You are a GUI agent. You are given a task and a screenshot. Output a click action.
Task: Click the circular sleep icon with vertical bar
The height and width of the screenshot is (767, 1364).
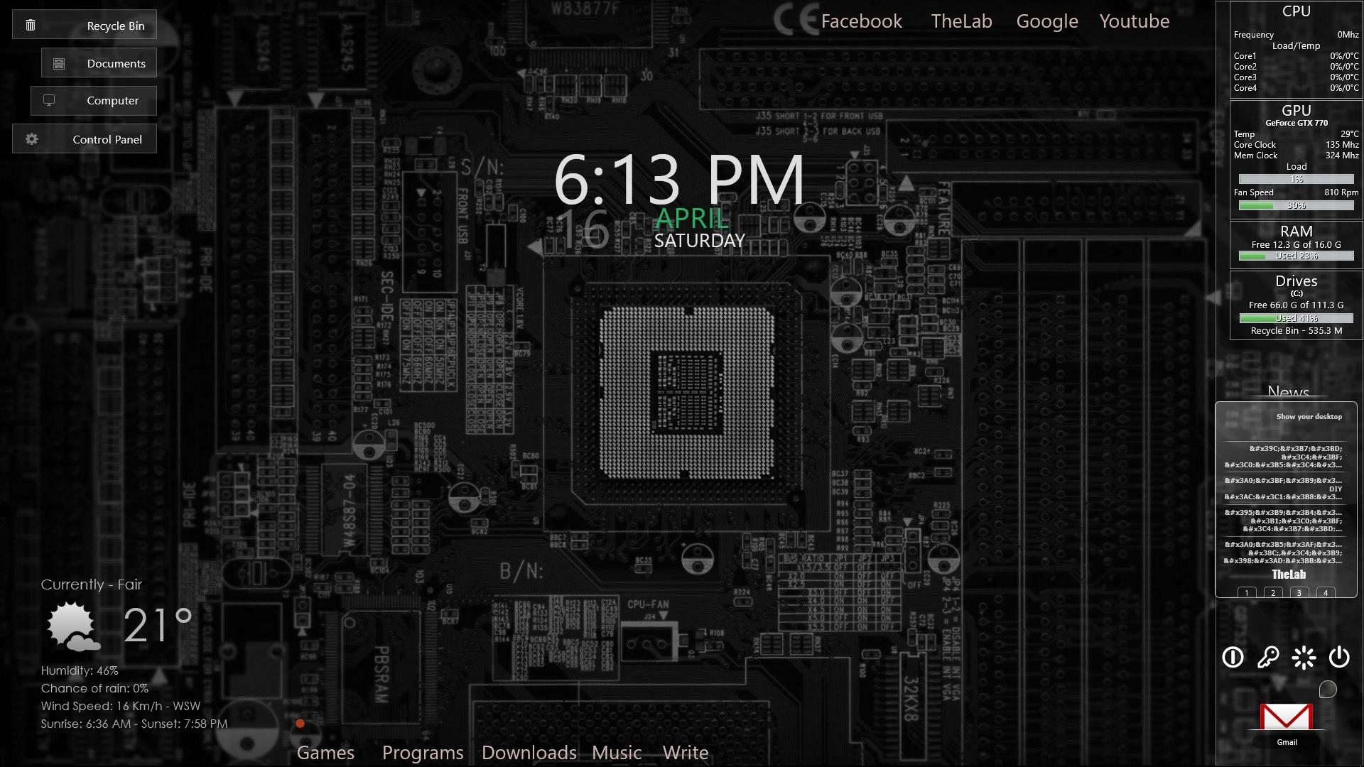1233,658
